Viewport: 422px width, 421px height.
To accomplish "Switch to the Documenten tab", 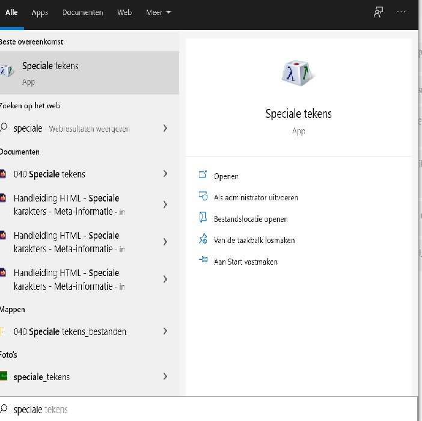I will click(x=82, y=13).
